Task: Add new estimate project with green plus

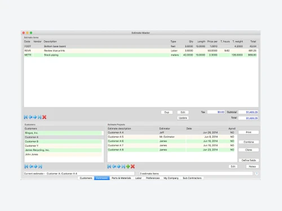Action: click(x=128, y=167)
